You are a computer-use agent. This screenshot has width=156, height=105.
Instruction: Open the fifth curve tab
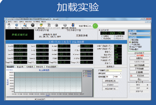51,67
